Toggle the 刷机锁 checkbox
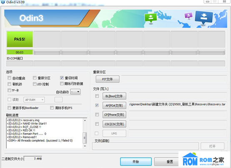 coord(9,84)
